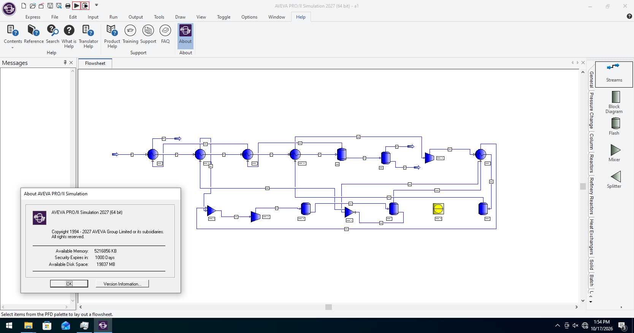Open the FAQ icon
Viewport: 634px width, 333px height.
[x=165, y=31]
